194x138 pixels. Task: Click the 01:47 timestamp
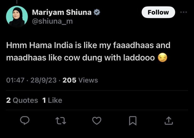[15, 80]
